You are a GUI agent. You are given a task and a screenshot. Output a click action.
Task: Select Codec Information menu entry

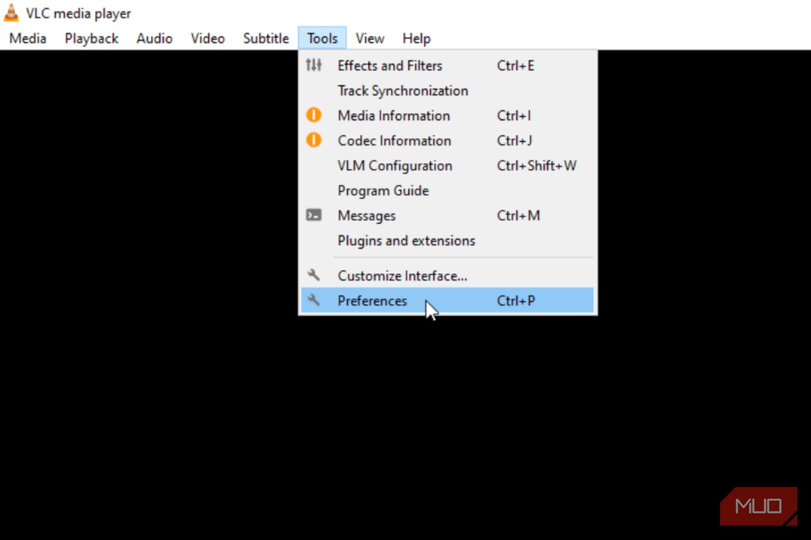[x=447, y=140]
